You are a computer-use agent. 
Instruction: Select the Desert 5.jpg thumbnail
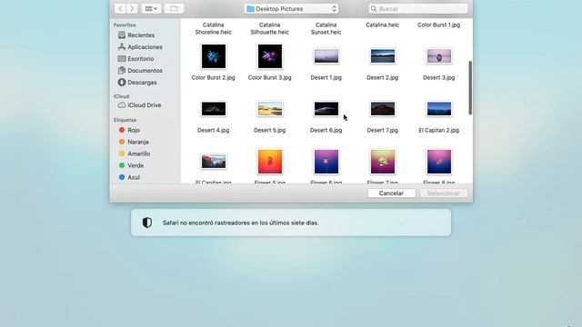point(270,109)
